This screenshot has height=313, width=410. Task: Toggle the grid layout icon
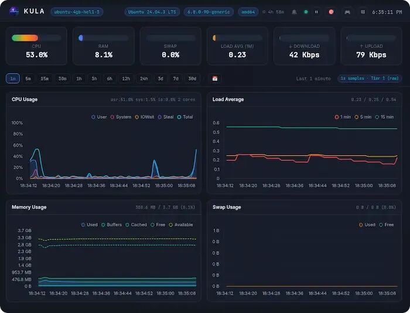(363, 12)
